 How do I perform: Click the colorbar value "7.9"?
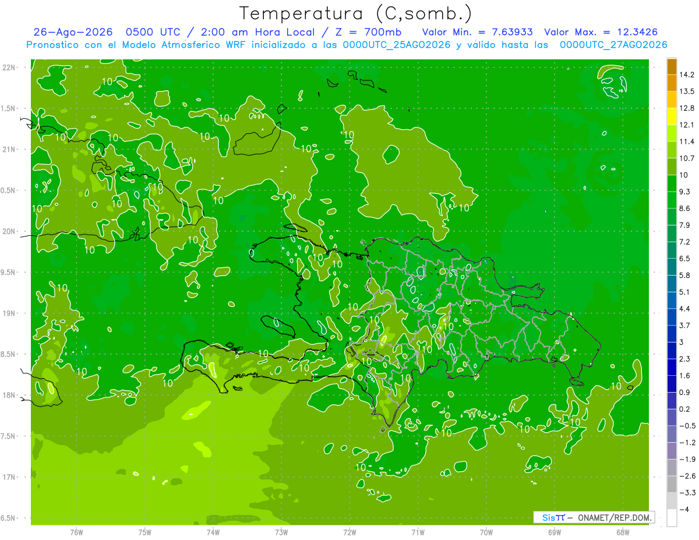(x=685, y=225)
